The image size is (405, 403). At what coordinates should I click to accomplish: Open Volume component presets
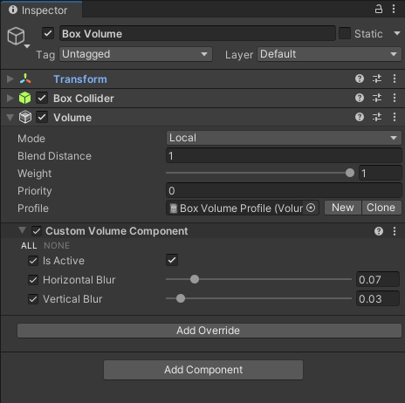377,117
